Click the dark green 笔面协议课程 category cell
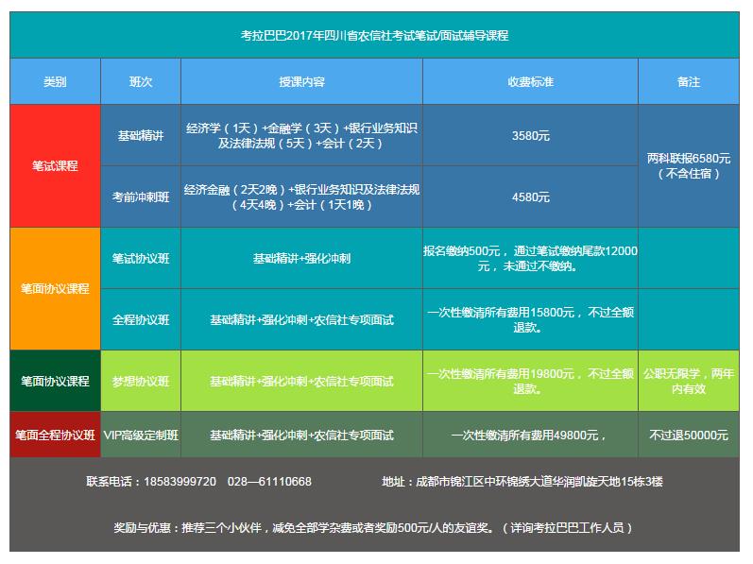Image resolution: width=753 pixels, height=564 pixels. coord(55,381)
